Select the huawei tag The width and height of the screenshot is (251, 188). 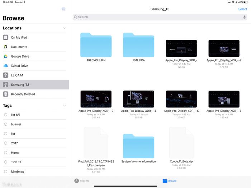[16, 124]
